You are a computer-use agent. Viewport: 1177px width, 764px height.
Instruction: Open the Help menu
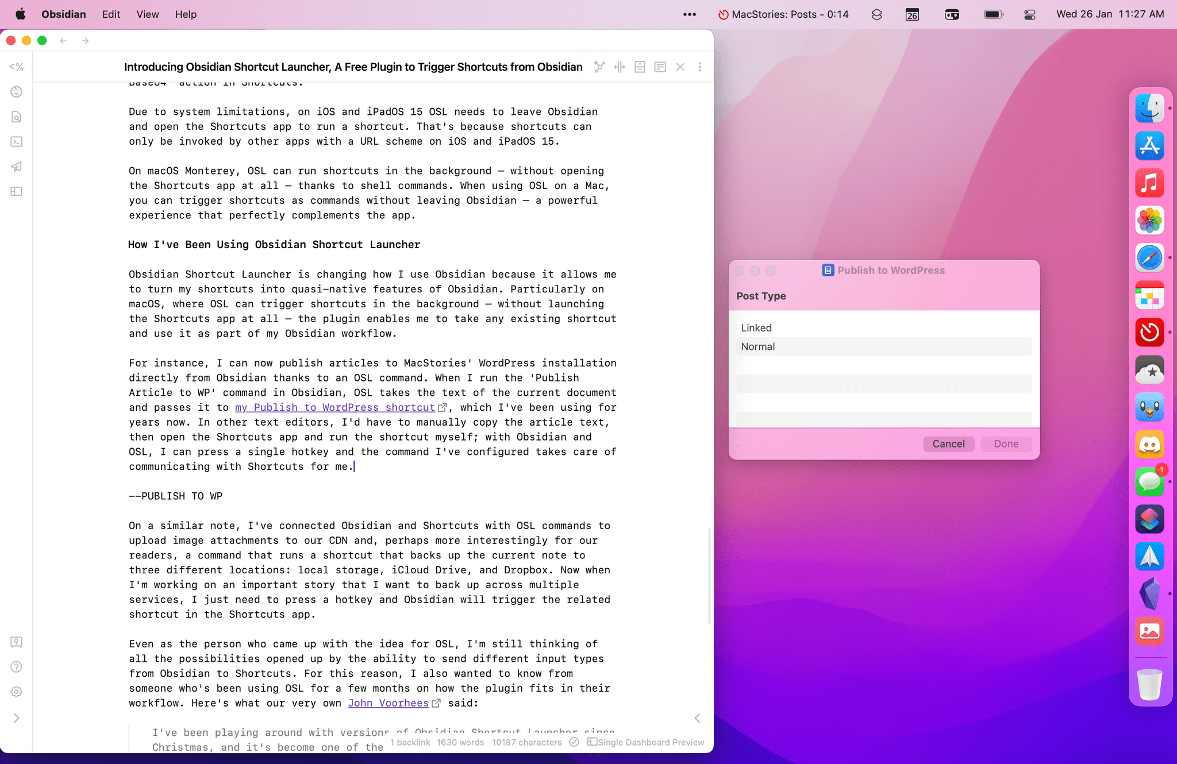(x=186, y=14)
